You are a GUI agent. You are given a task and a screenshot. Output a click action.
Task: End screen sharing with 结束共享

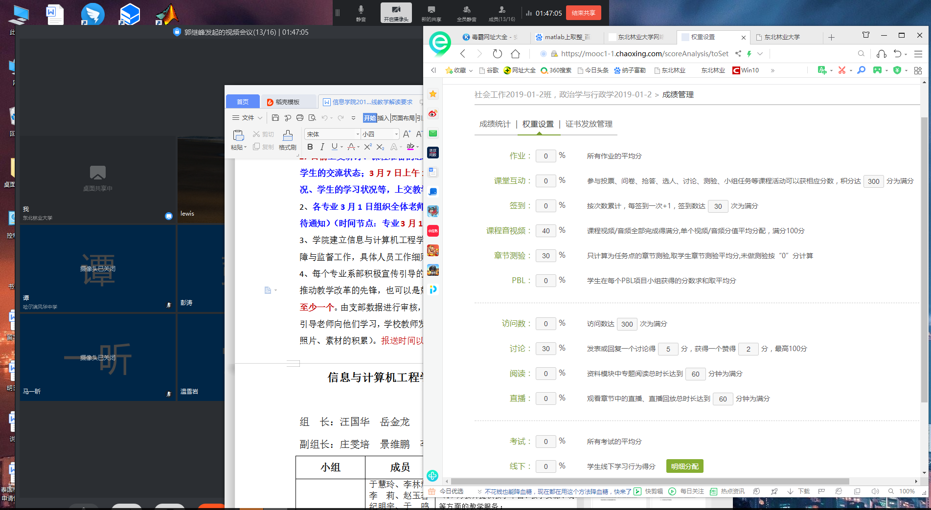583,13
